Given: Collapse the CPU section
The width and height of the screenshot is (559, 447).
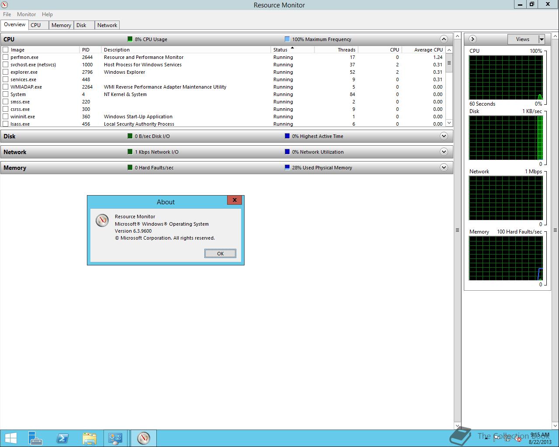Looking at the screenshot, I should pyautogui.click(x=444, y=39).
